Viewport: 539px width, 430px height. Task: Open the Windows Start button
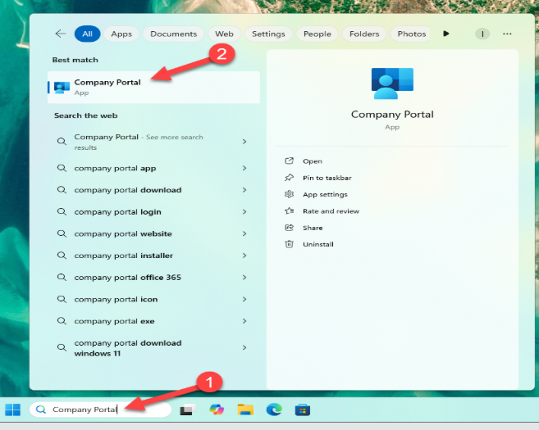coord(13,410)
